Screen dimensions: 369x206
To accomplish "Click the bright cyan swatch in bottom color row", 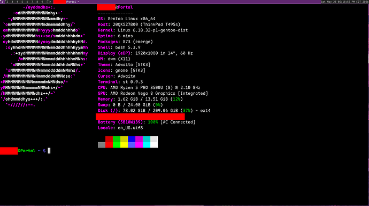I will [x=147, y=145].
